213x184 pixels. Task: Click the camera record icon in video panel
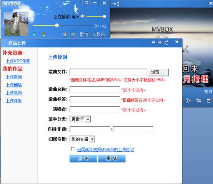coord(188,100)
